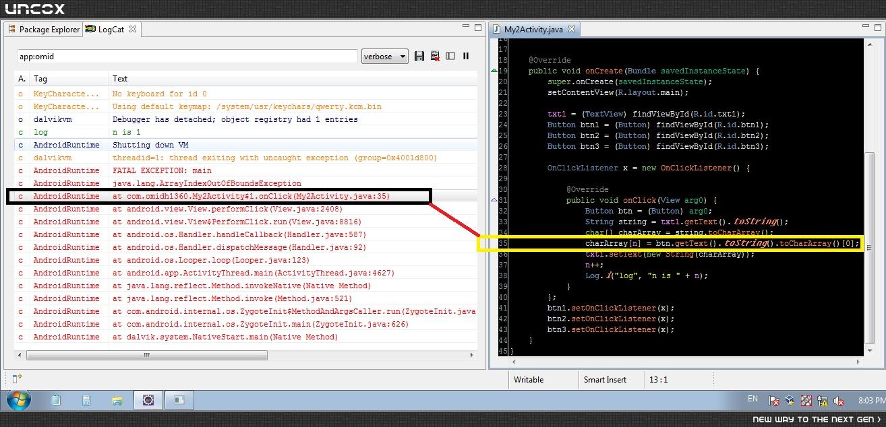Open the Windows Start menu
The height and width of the screenshot is (427, 886).
click(x=19, y=400)
